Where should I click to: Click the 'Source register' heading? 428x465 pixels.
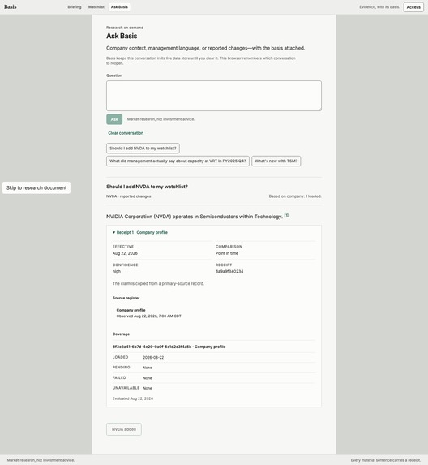click(126, 298)
